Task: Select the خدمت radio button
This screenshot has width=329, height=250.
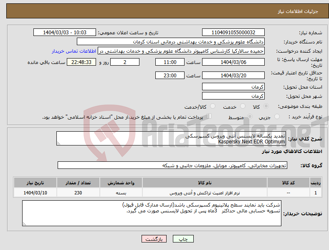Action: point(243,106)
